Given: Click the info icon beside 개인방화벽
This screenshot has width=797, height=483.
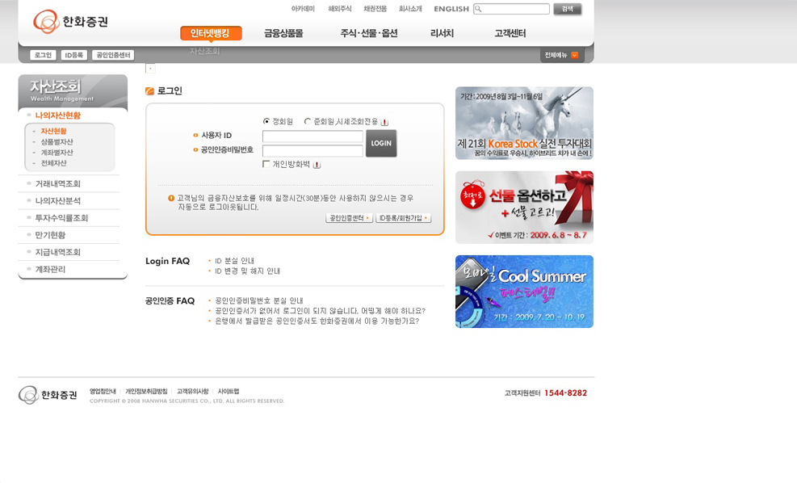Looking at the screenshot, I should coord(317,165).
